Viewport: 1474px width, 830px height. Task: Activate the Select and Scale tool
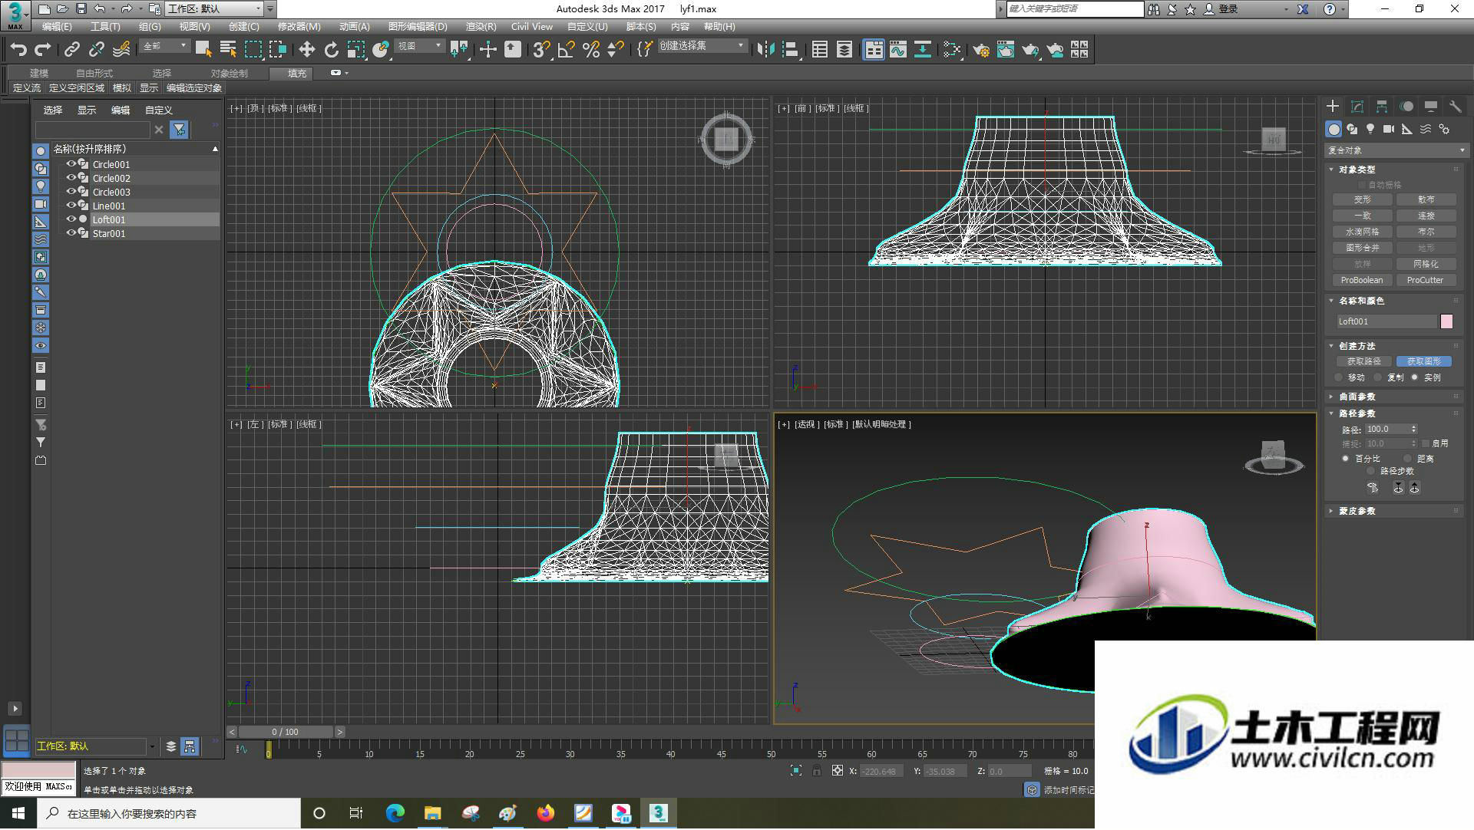click(355, 50)
